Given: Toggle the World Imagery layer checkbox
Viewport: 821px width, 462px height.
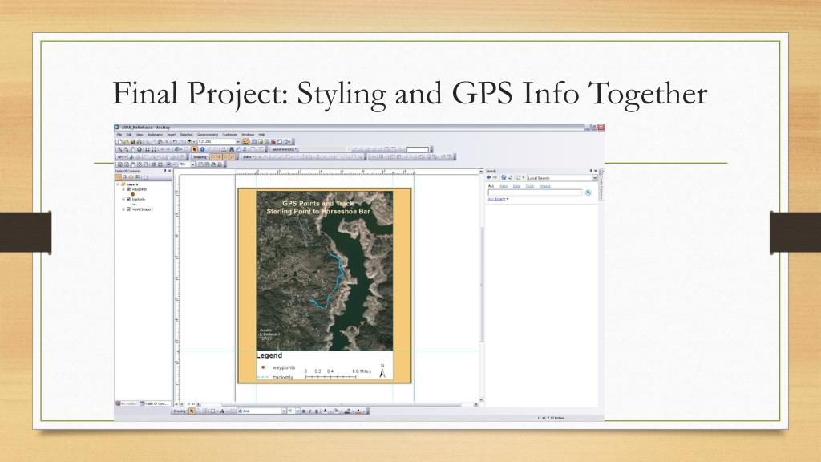Looking at the screenshot, I should tap(128, 209).
